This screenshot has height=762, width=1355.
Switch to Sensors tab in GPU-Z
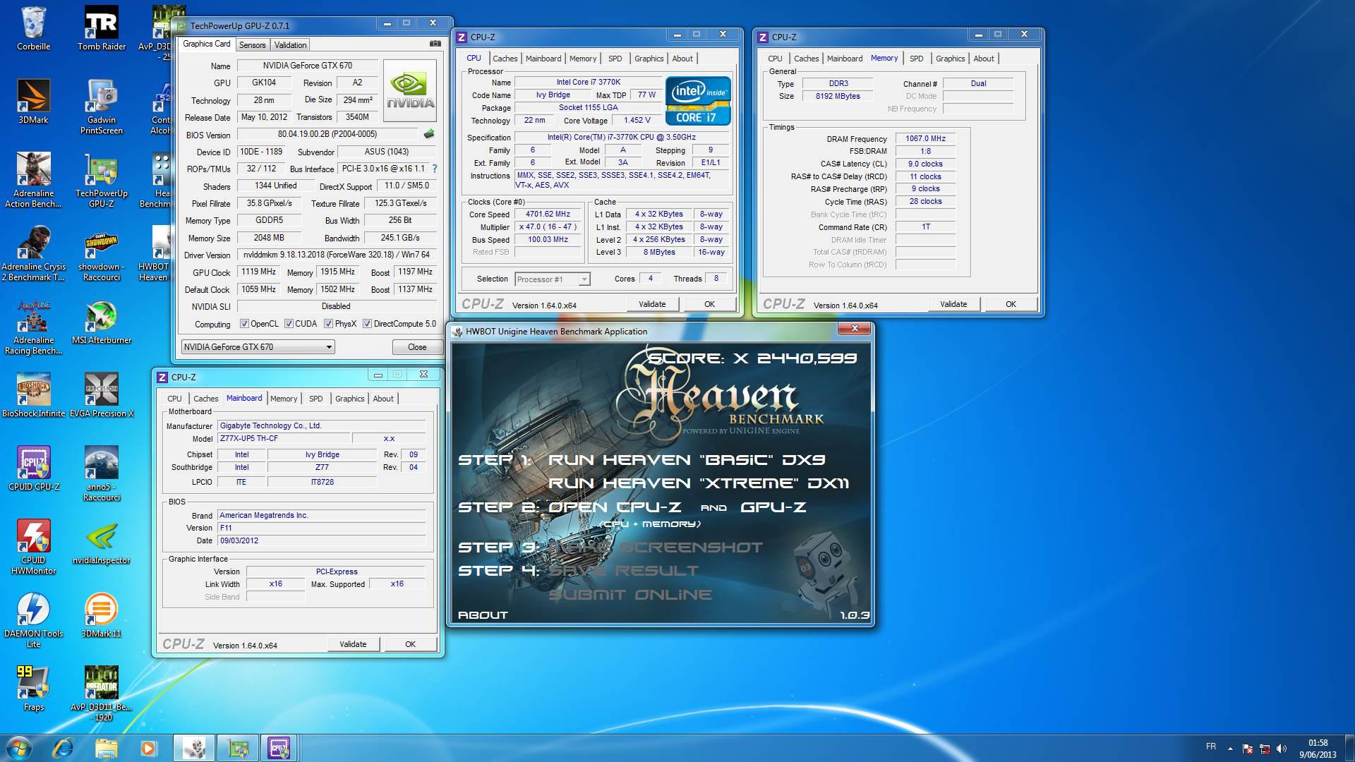[252, 45]
